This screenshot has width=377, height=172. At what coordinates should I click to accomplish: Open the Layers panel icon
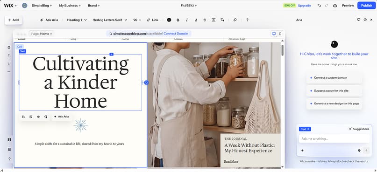9,140
